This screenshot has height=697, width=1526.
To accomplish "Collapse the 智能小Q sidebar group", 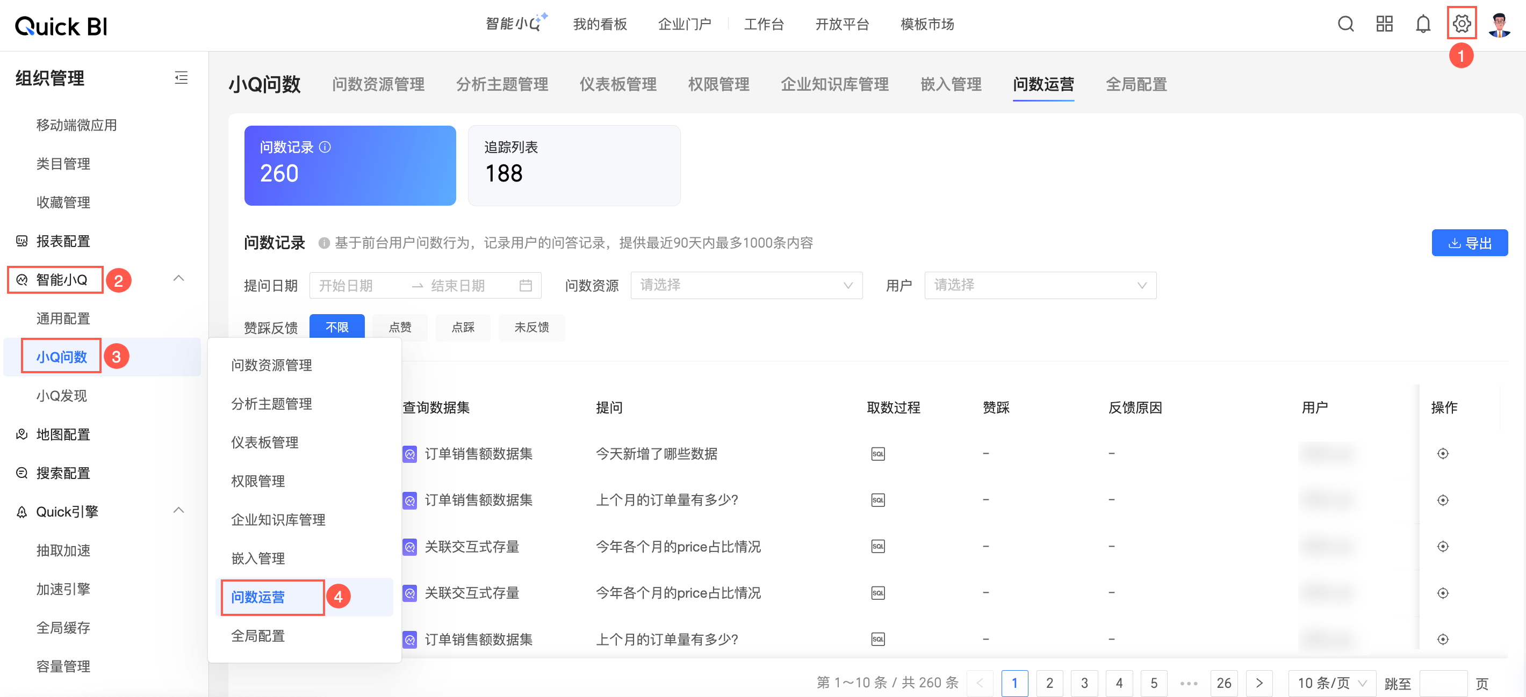I will click(178, 278).
